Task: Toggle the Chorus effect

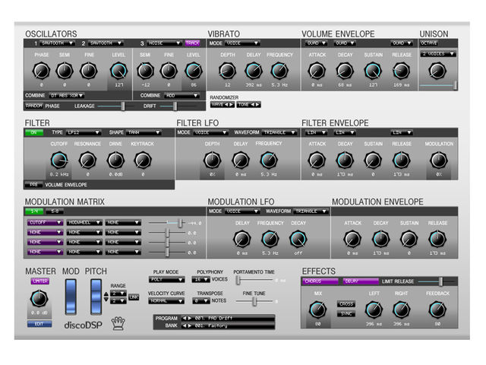Action: tap(320, 281)
